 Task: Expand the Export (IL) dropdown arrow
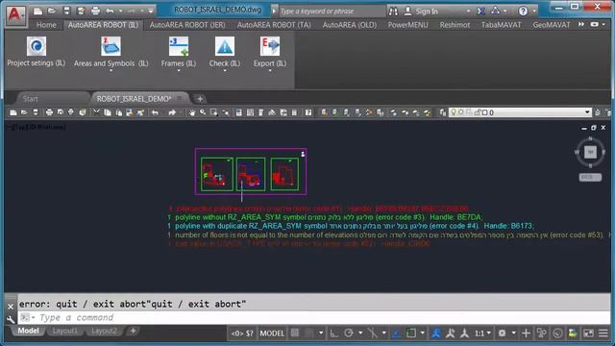click(270, 70)
